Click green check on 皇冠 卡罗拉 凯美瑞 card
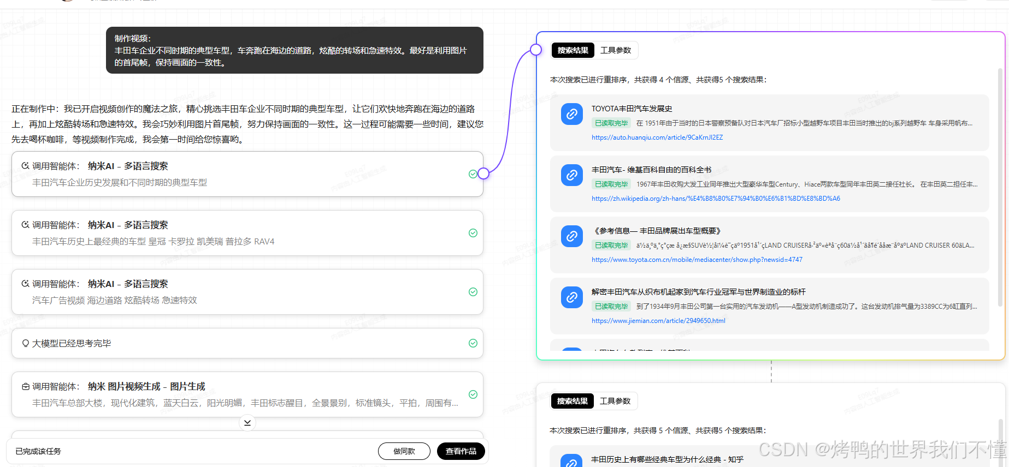This screenshot has width=1009, height=467. click(473, 233)
